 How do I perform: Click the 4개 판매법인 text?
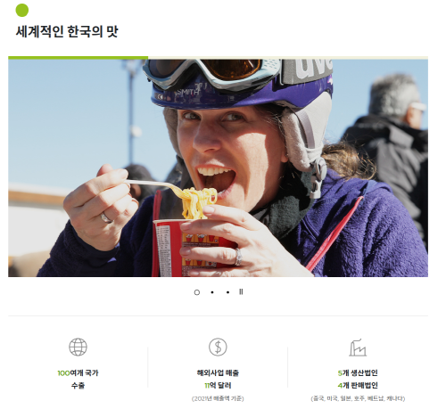coord(358,385)
